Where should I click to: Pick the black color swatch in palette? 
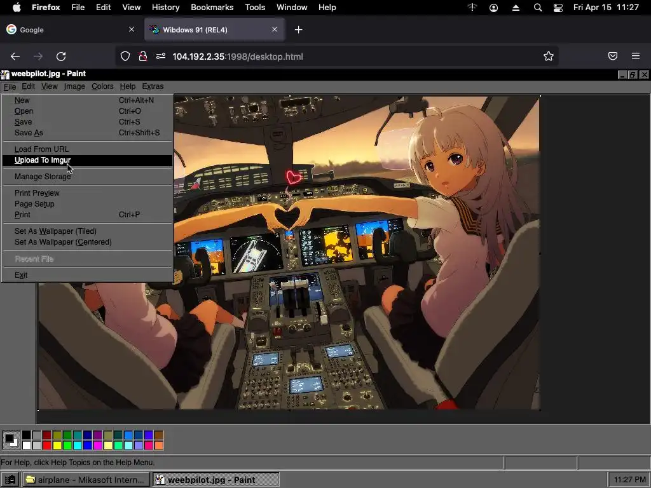[x=26, y=435]
